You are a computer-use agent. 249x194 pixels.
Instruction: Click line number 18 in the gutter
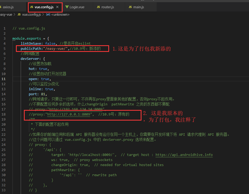(3, 114)
